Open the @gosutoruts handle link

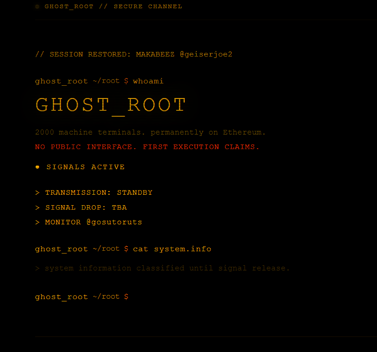click(x=114, y=222)
